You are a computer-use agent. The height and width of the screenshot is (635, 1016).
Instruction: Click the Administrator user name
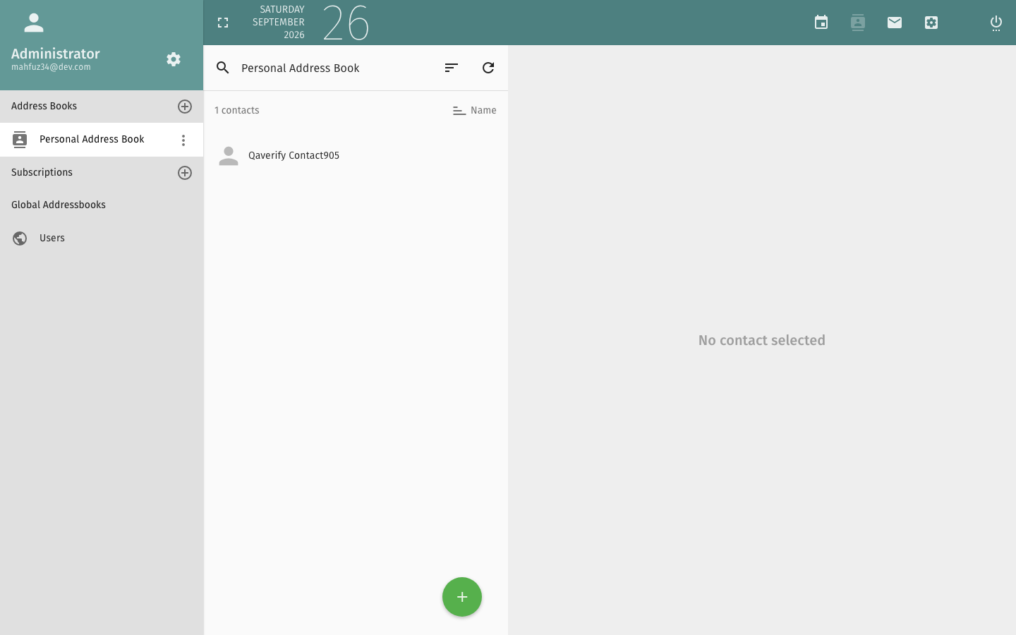click(x=56, y=54)
